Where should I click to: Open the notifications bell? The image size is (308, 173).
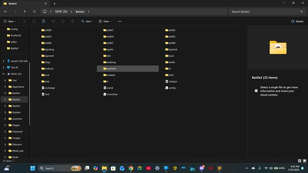(x=303, y=168)
